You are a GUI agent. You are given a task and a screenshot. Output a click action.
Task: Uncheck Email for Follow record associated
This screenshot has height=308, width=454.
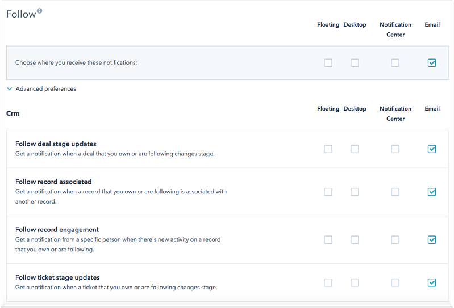pos(432,192)
